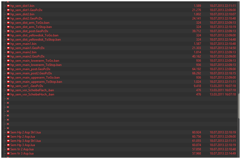Select hp_sem_dist_arm_ToGo.ban in the list

30,23
